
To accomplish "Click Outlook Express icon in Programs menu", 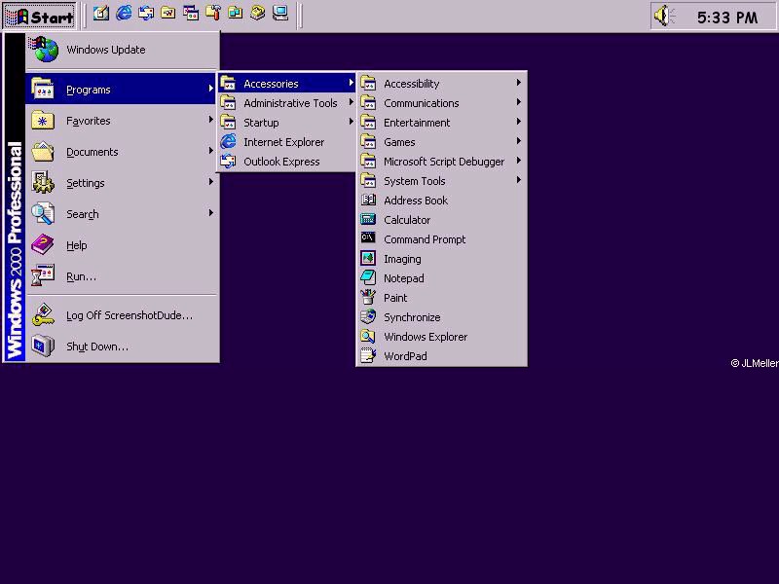I will point(228,161).
